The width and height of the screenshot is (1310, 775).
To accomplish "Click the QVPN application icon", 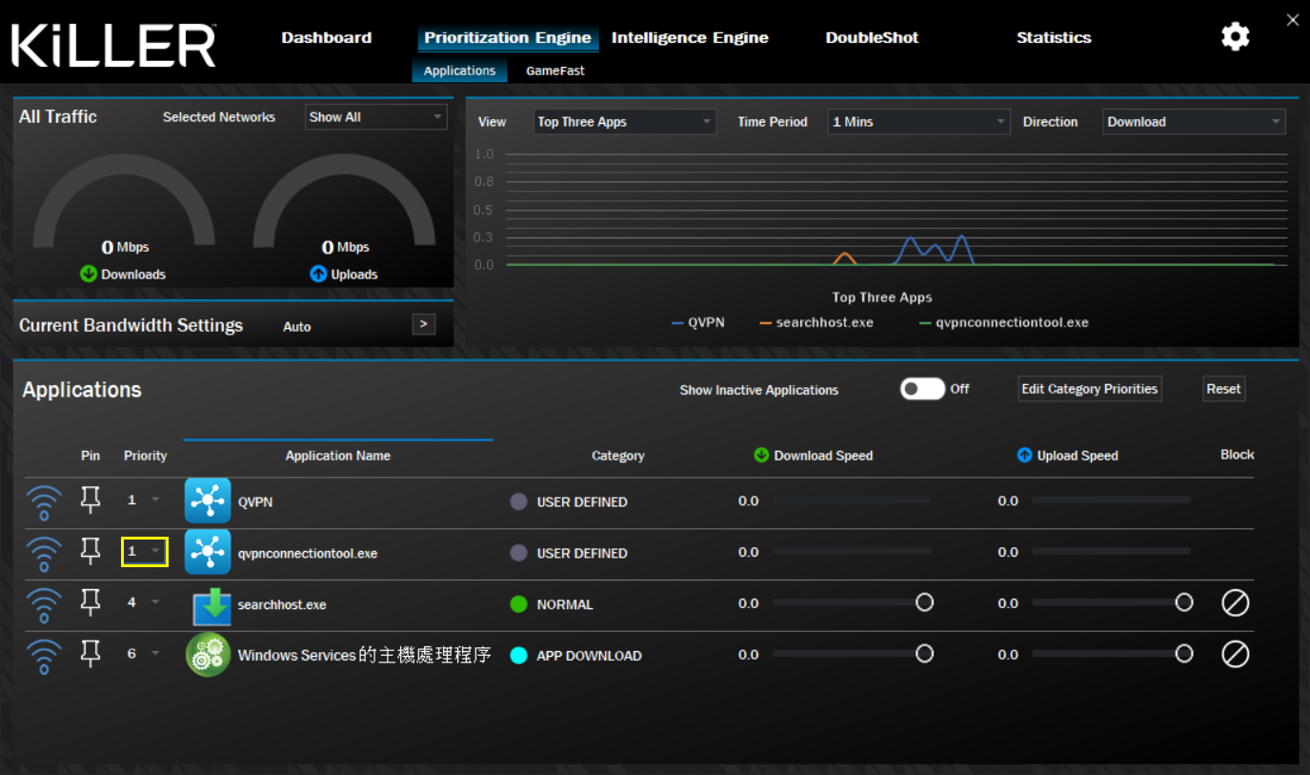I will 208,500.
